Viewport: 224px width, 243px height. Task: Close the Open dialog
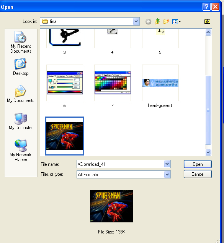pyautogui.click(x=215, y=7)
